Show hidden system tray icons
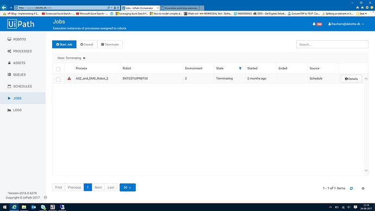 click(x=330, y=207)
